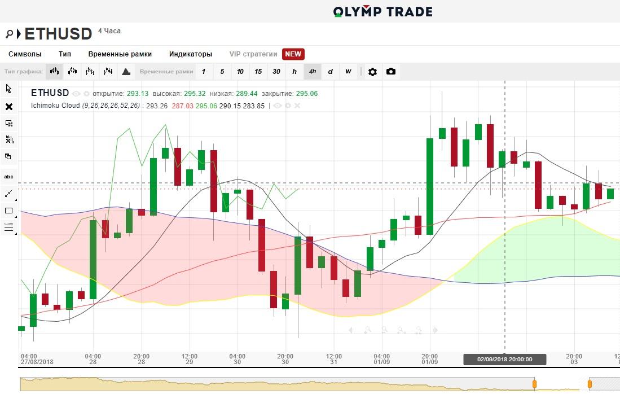Image resolution: width=620 pixels, height=394 pixels.
Task: Open the Индикаторы menu
Action: point(191,54)
